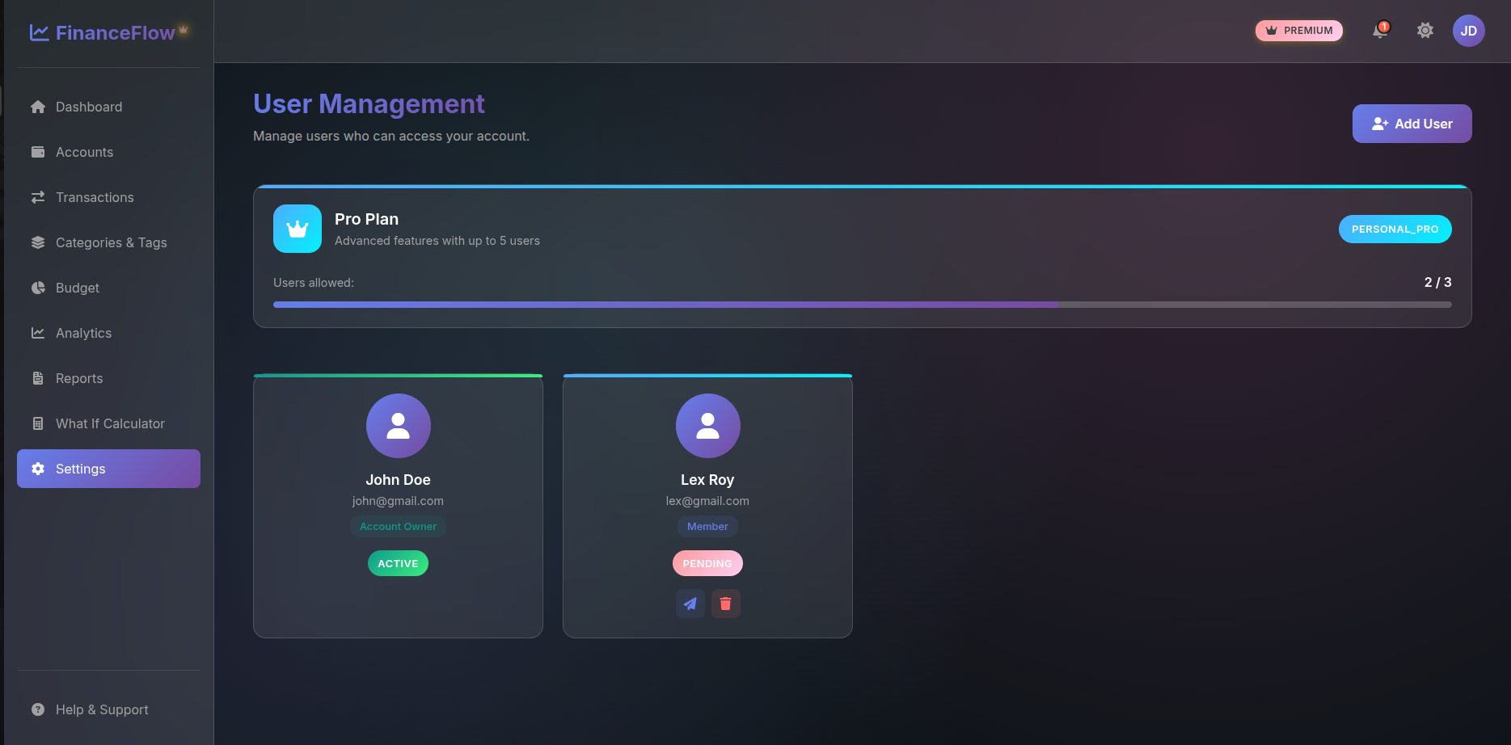The image size is (1511, 745).
Task: Navigate to Categories & Tags
Action: (x=111, y=242)
